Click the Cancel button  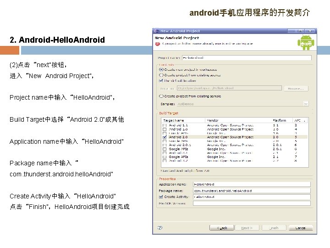pyautogui.click(x=301, y=228)
